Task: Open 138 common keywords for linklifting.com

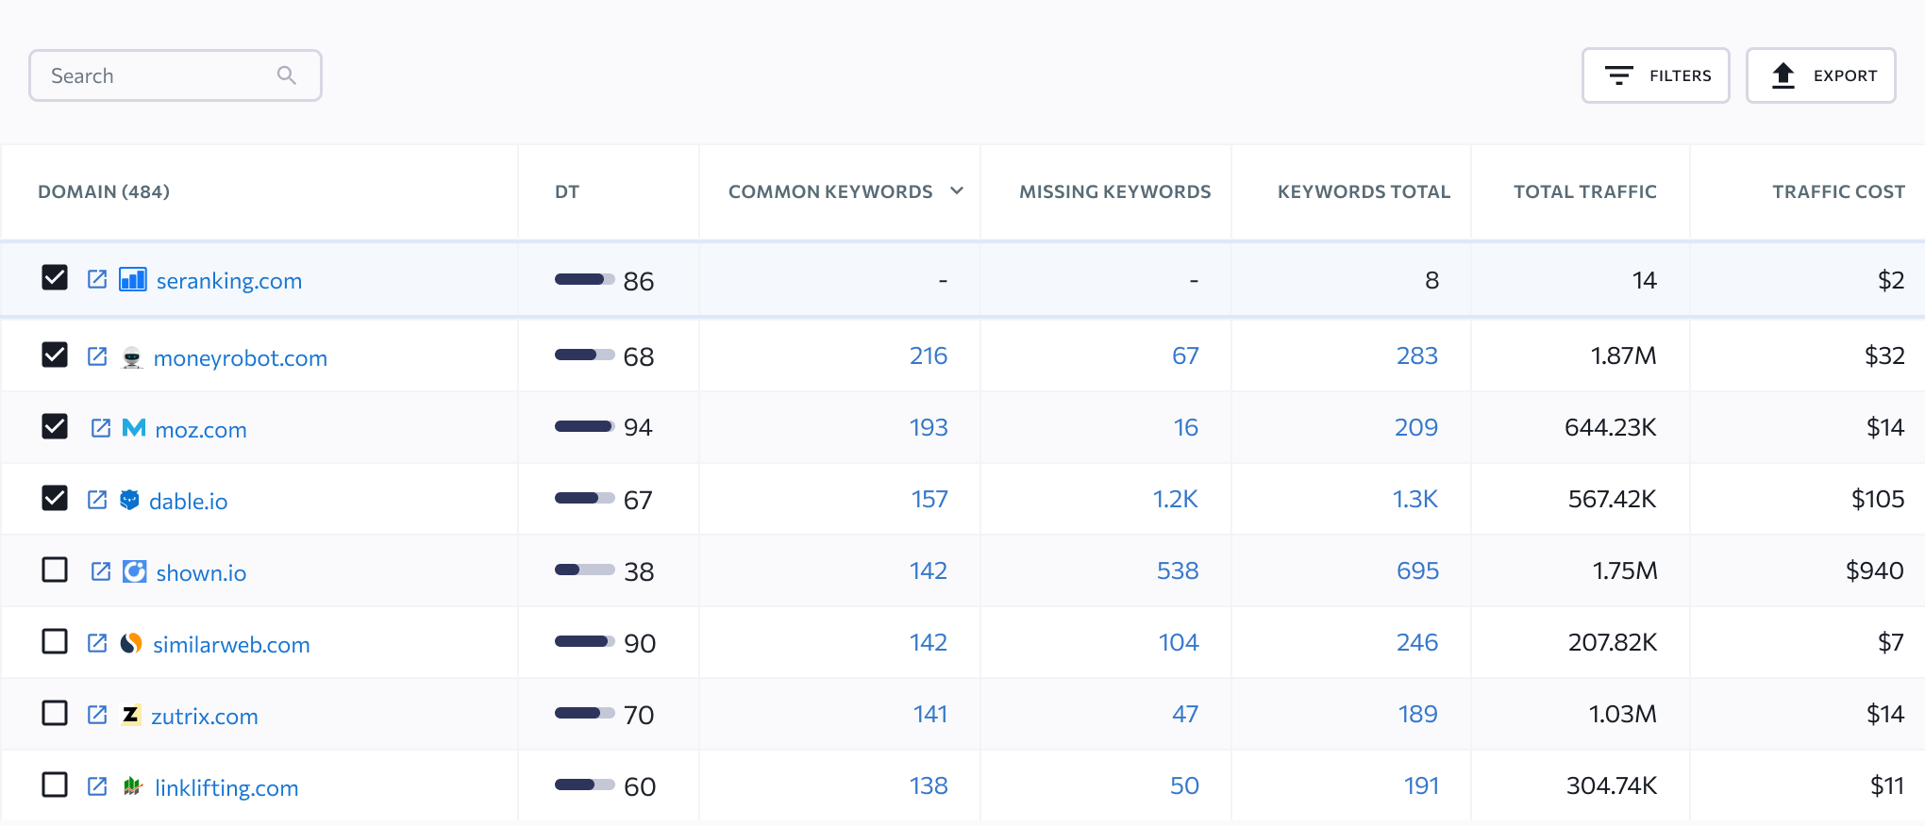Action: [929, 785]
